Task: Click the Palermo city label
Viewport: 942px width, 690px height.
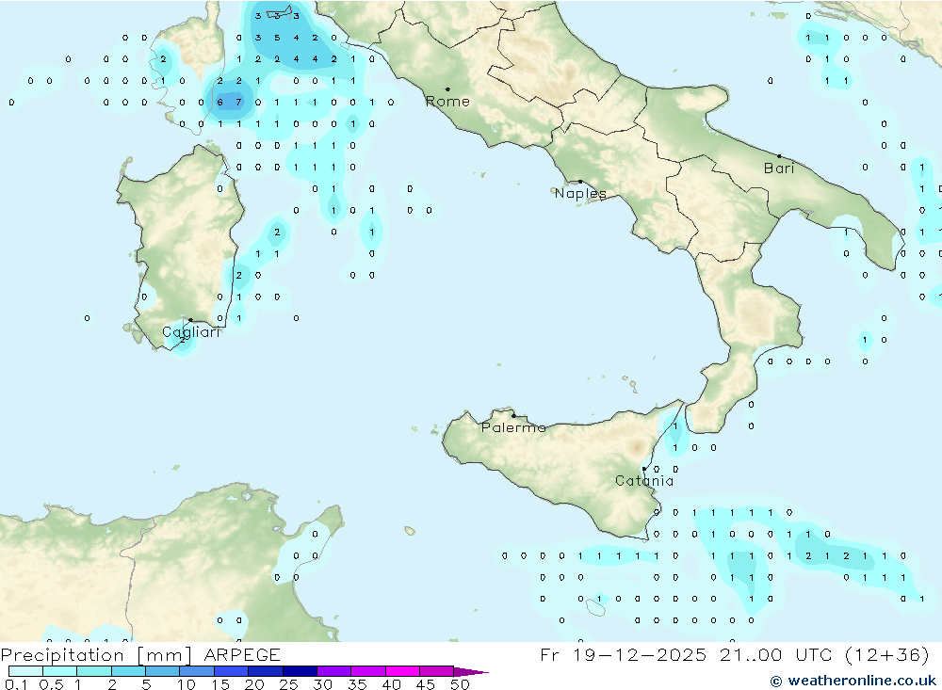Action: tap(513, 427)
